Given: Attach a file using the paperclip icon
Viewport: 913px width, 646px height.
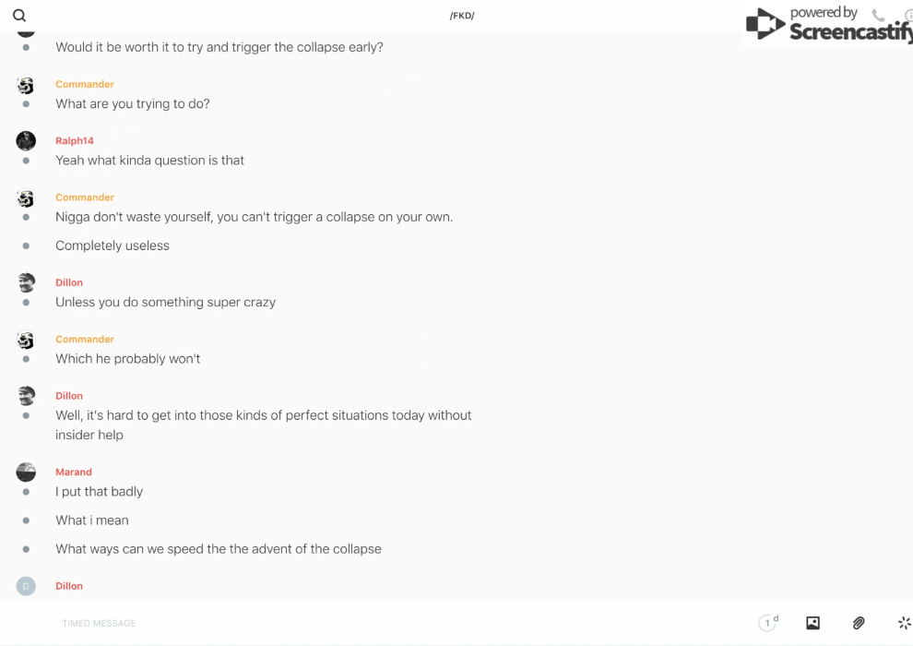Looking at the screenshot, I should point(859,623).
